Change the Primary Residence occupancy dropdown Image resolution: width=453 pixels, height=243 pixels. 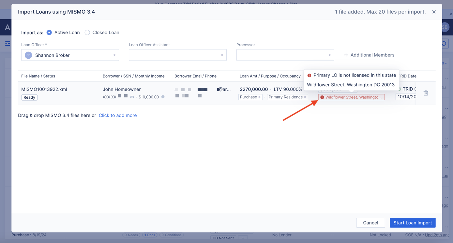coord(287,97)
